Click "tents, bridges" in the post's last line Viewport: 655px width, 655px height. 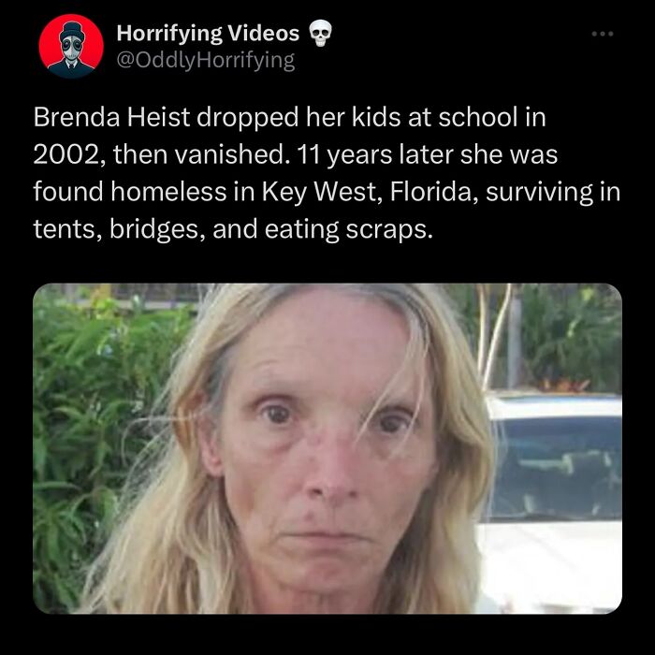click(x=119, y=229)
